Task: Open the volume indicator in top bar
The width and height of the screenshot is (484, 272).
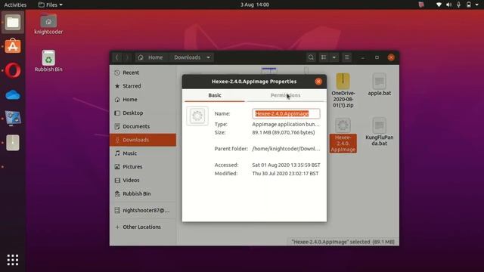Action: click(448, 5)
